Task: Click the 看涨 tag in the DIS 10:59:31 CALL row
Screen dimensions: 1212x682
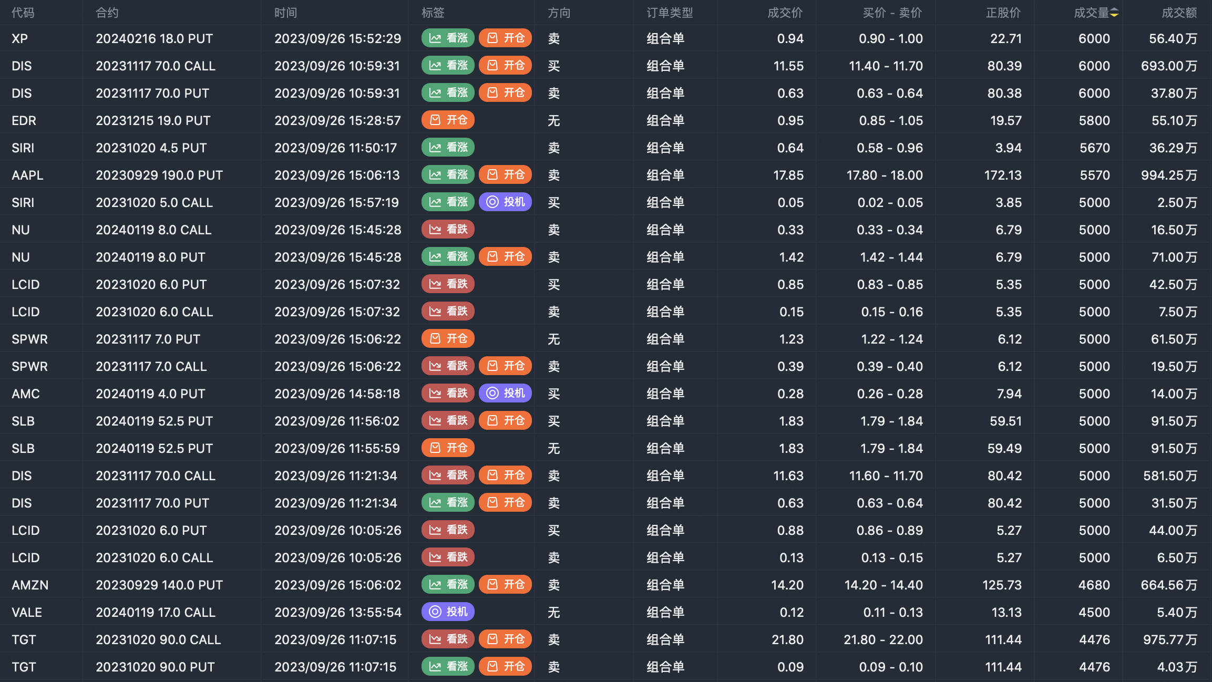Action: pos(448,65)
